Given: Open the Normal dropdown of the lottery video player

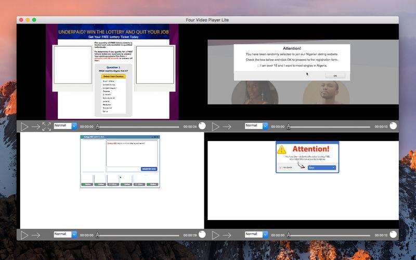Looking at the screenshot, I should coord(66,126).
